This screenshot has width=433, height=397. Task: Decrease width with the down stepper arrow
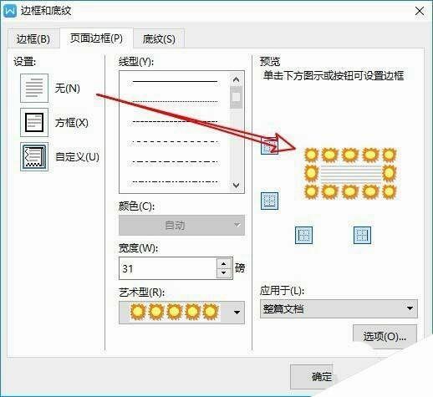coord(224,273)
